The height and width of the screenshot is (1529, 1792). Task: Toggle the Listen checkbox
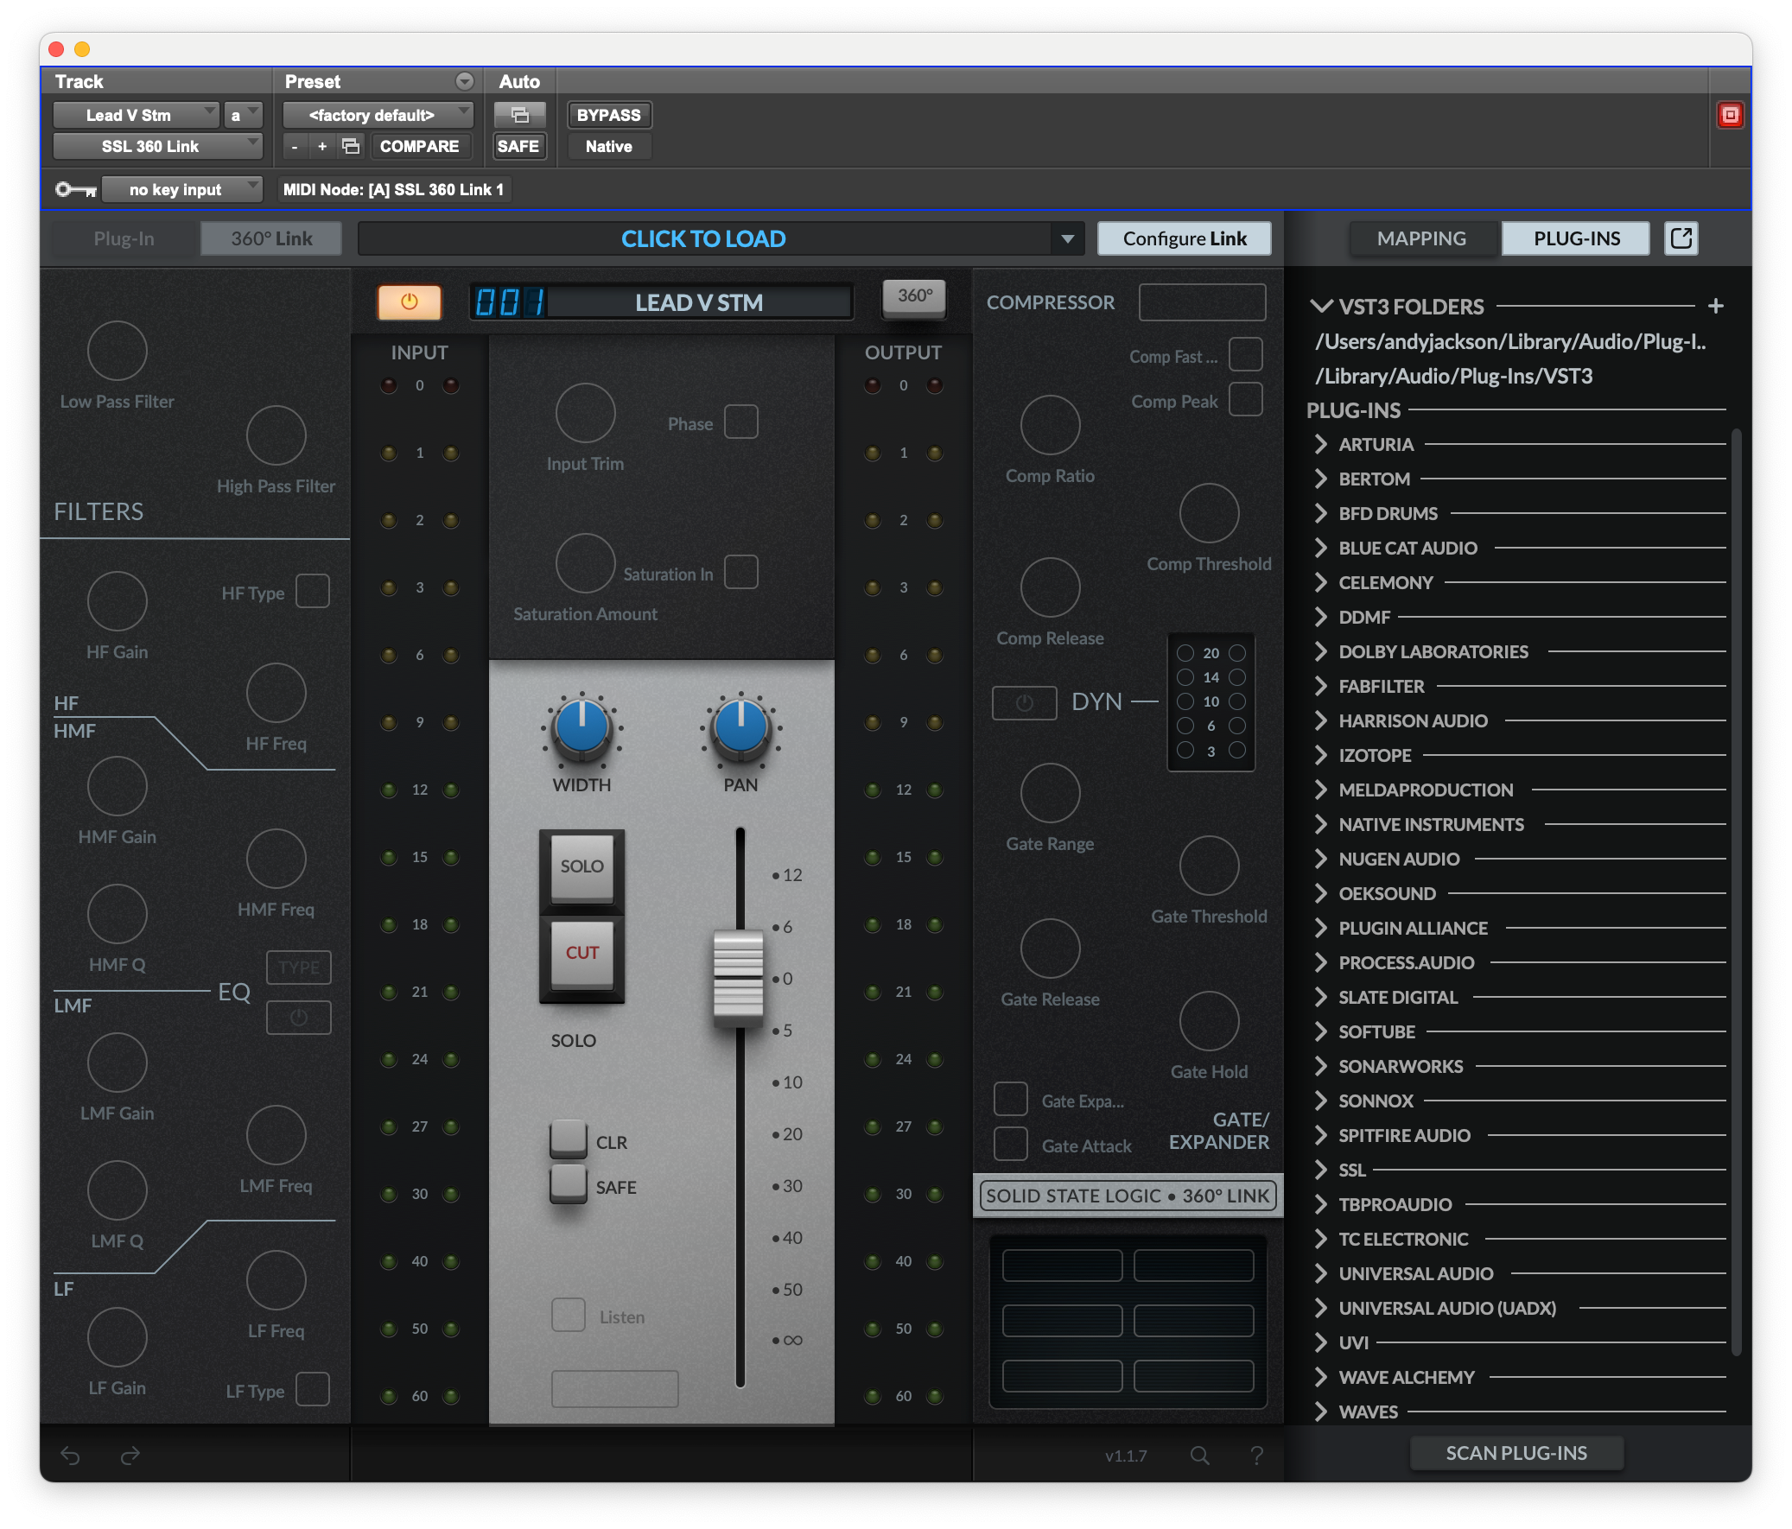(x=569, y=1316)
